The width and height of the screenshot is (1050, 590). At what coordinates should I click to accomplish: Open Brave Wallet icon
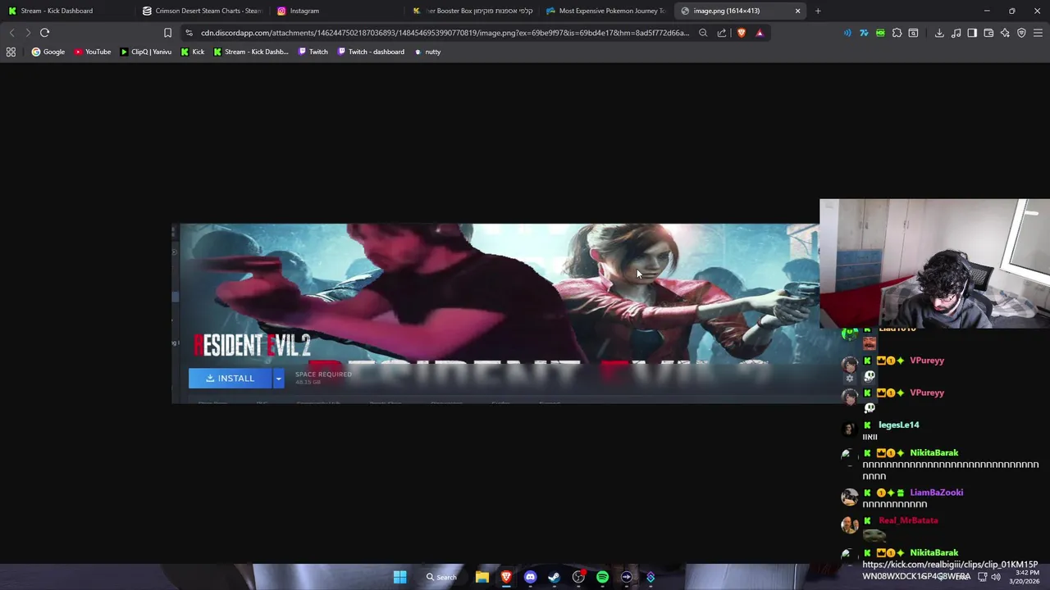[988, 33]
